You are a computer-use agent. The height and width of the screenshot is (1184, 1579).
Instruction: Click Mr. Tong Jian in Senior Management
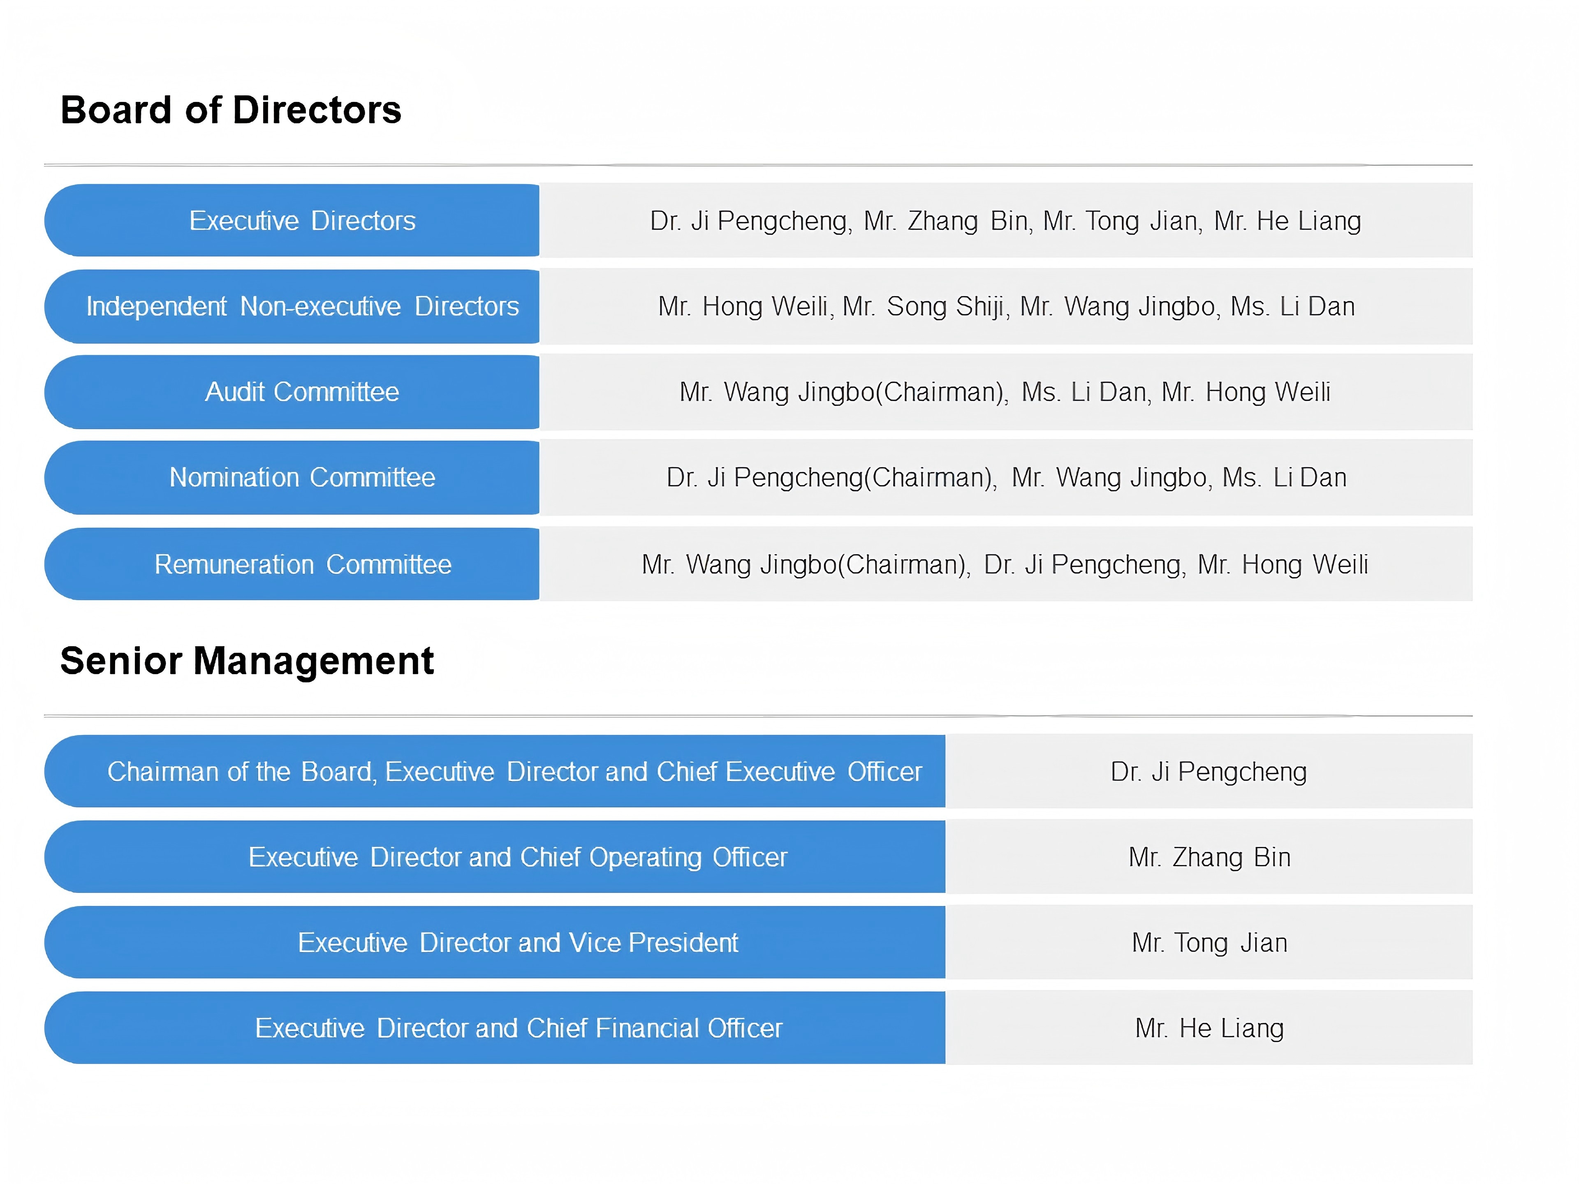1209,943
